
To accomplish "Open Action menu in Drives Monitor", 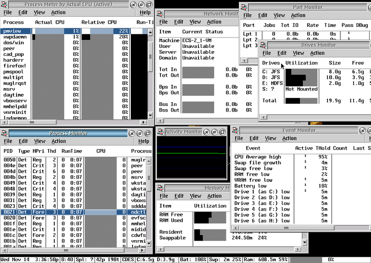I will (317, 53).
